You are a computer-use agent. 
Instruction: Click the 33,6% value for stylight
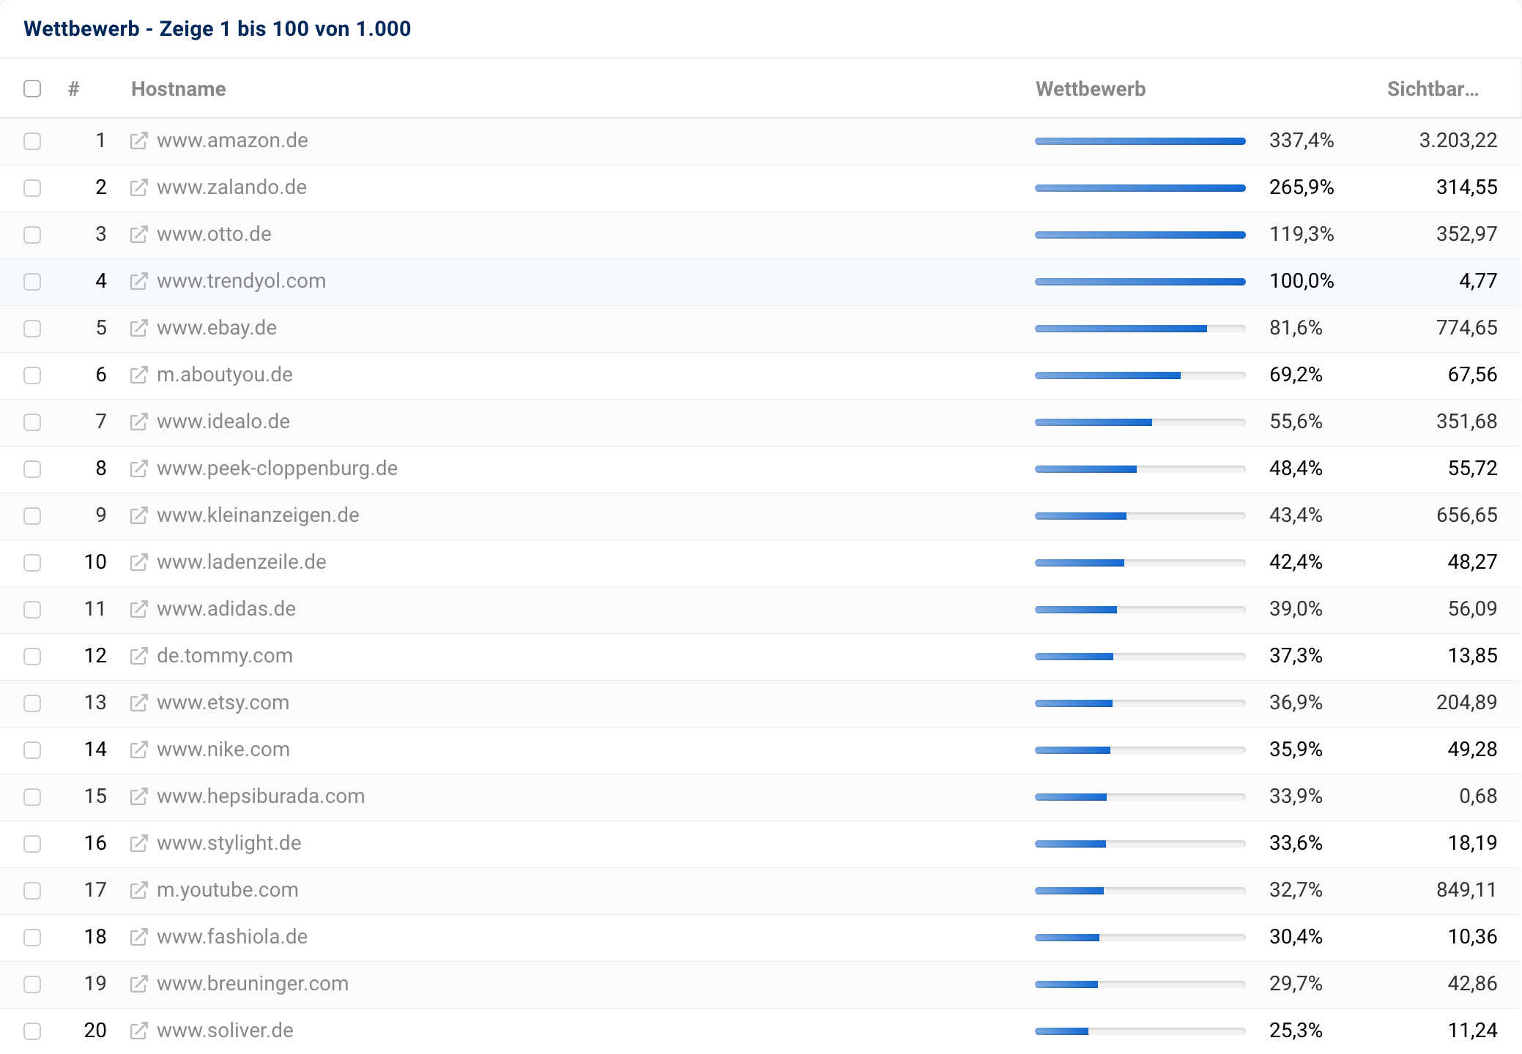[1296, 843]
